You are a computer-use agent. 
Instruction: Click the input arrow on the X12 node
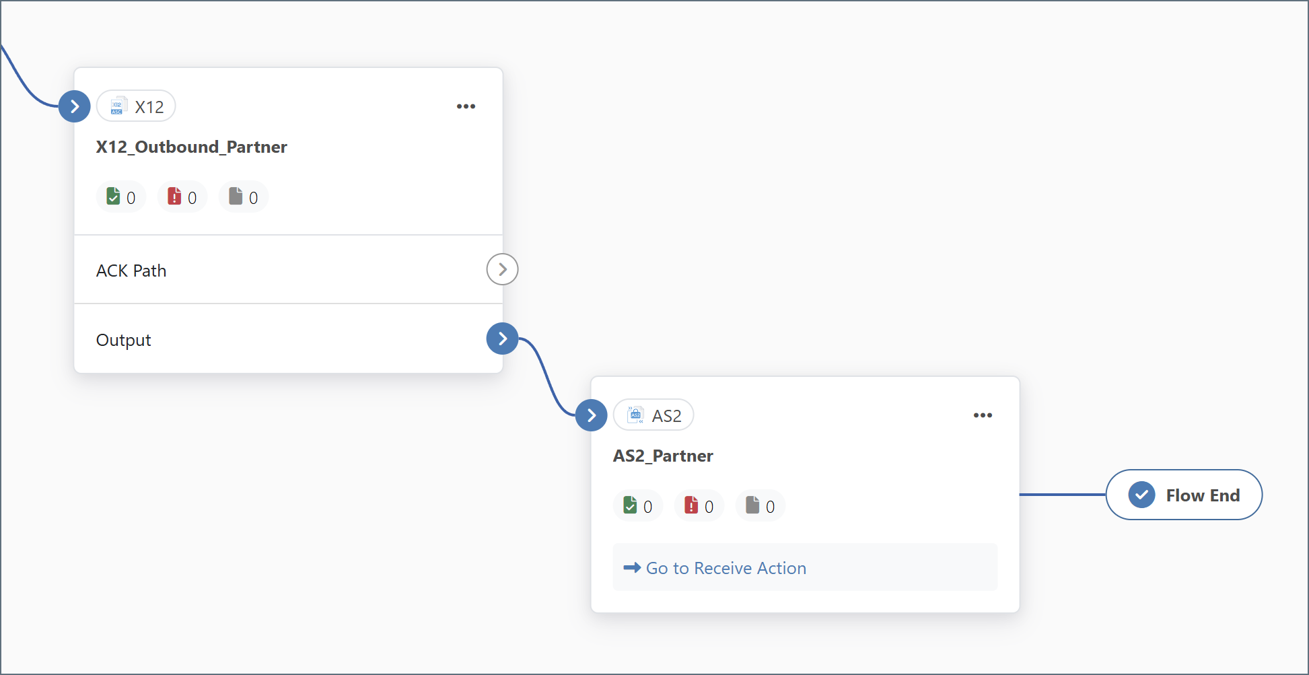pyautogui.click(x=75, y=106)
